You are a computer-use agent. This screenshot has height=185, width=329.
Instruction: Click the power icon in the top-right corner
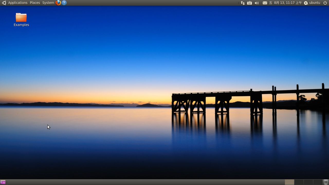325,3
